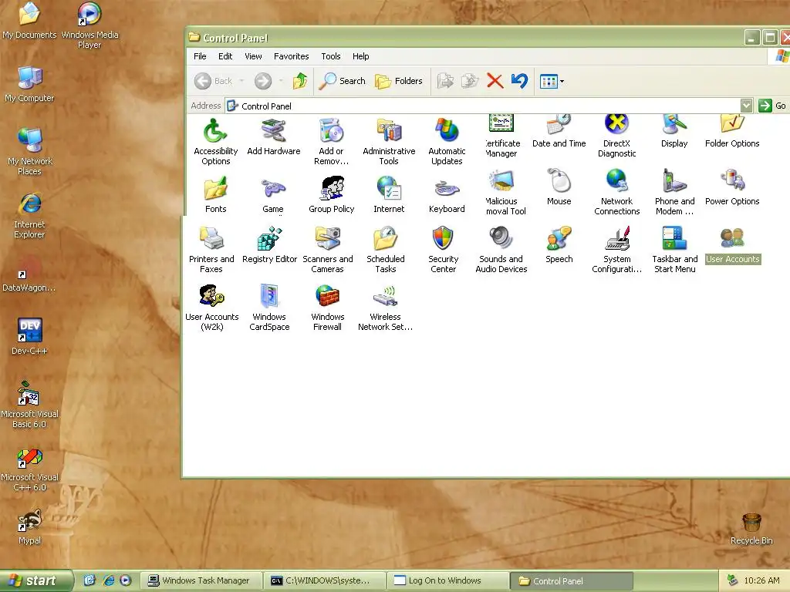Select the Automatic Updates icon
This screenshot has width=790, height=592.
pyautogui.click(x=447, y=142)
